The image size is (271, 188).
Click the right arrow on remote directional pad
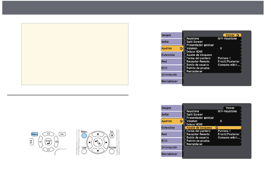(106, 142)
